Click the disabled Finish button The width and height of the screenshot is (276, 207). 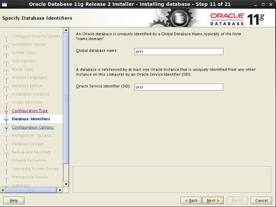[x=237, y=201]
